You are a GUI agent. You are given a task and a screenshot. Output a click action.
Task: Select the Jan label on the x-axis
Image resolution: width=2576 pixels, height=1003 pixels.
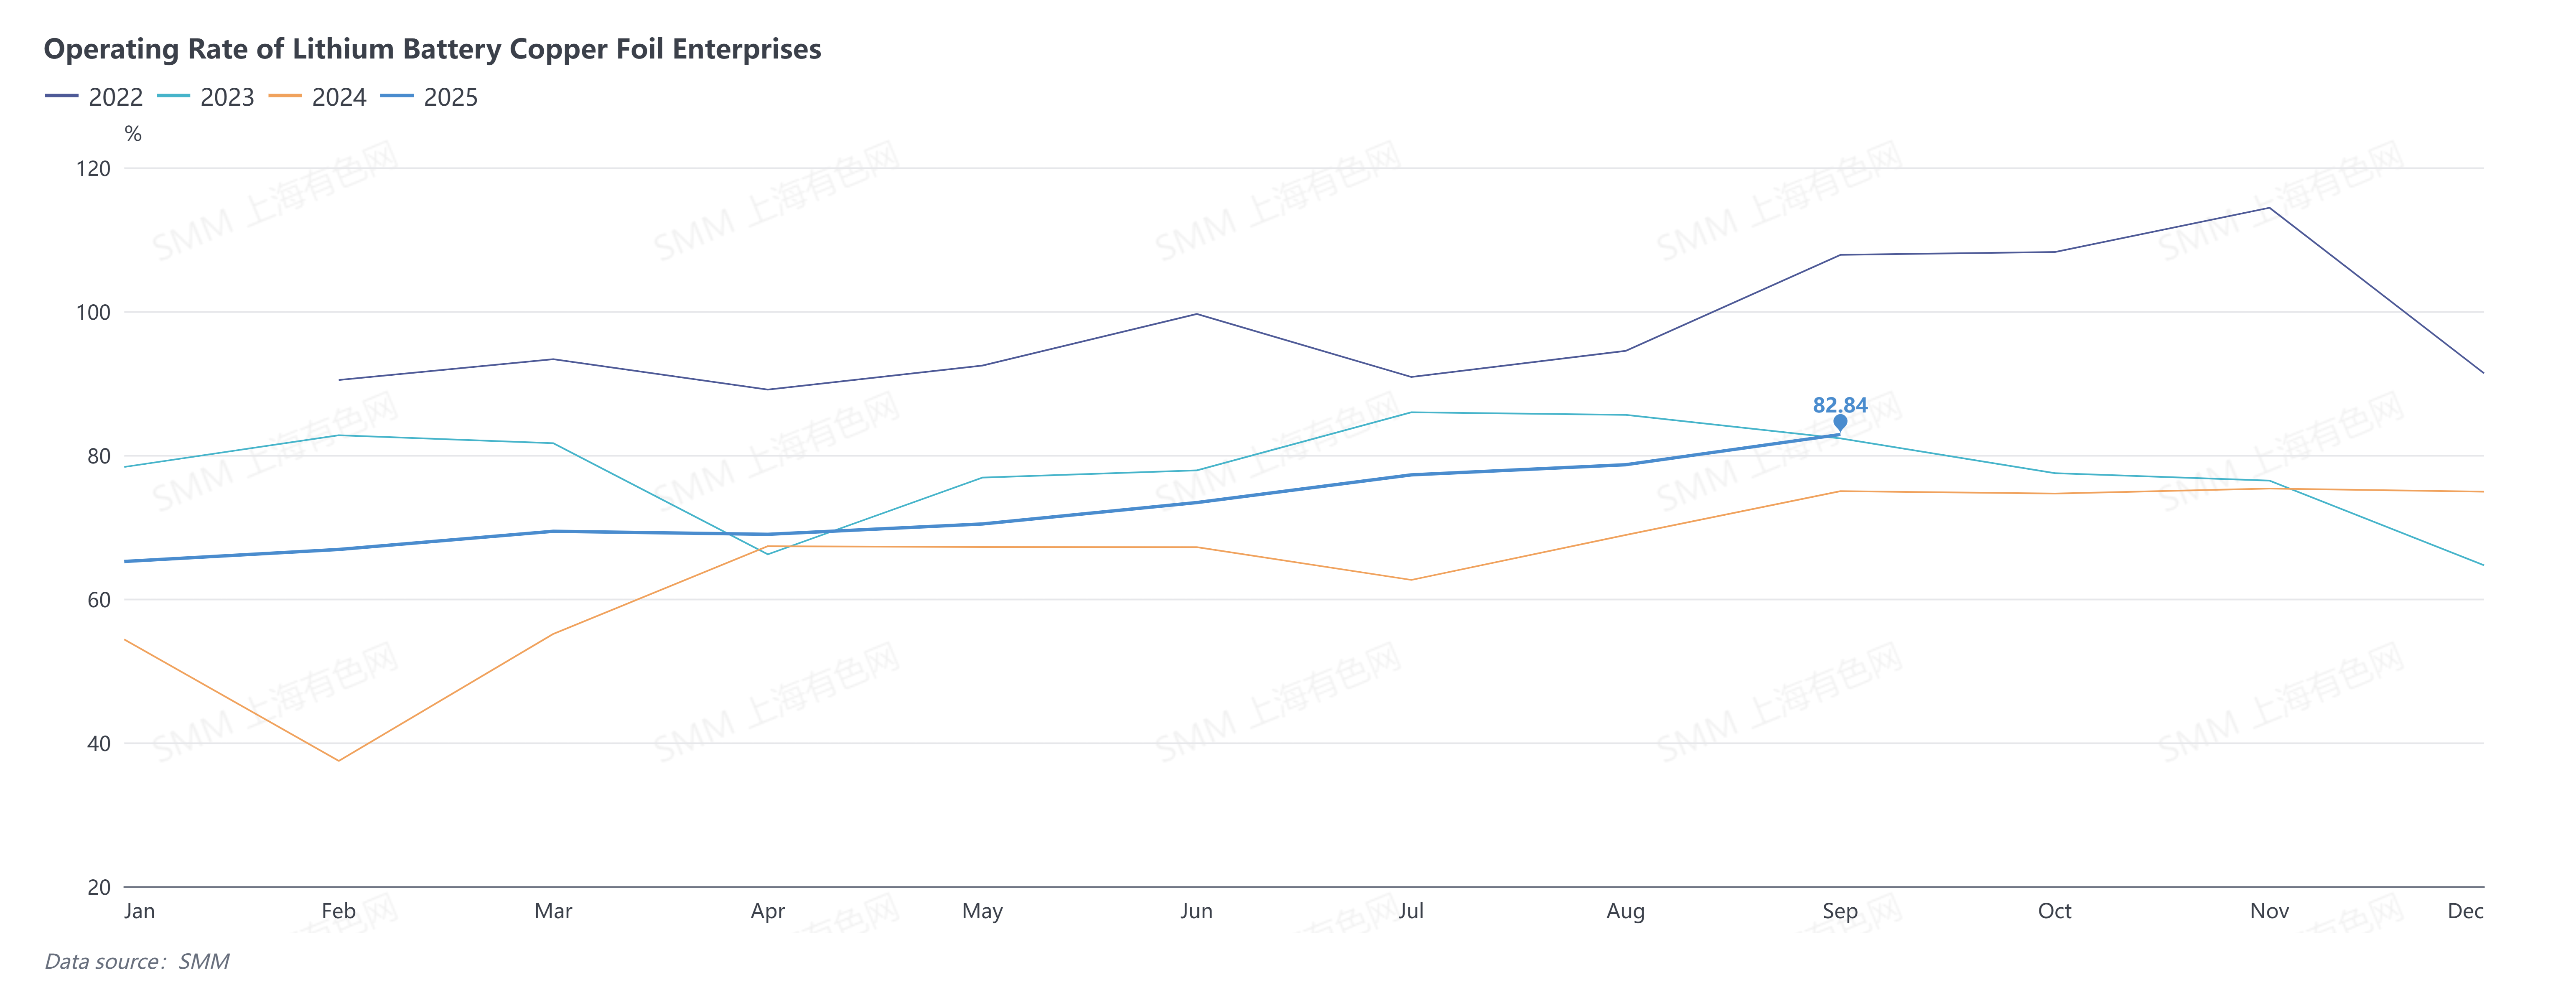click(139, 911)
